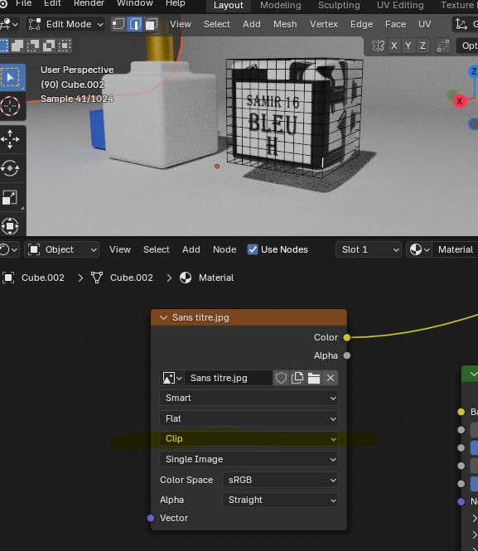Open the Render menu
The image size is (478, 551).
click(89, 3)
